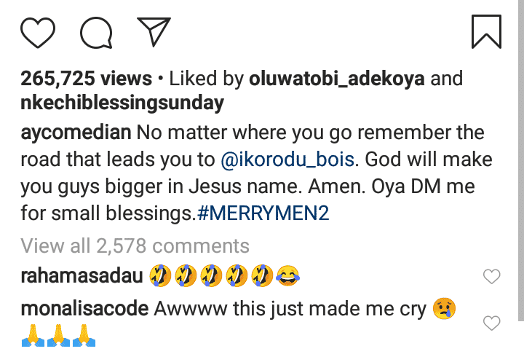Like rahamasadau's comment with its small heart
This screenshot has height=354, width=524.
click(491, 276)
